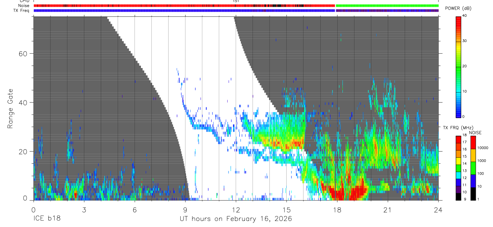
Task: Click the 40 tick on the POWER colorbar
Action: coord(464,16)
